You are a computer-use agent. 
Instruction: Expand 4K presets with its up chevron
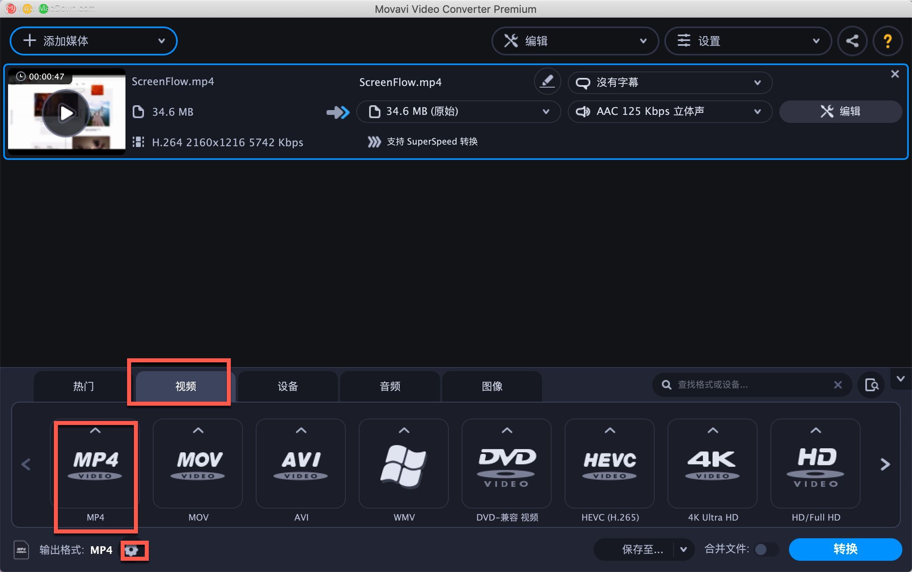713,431
